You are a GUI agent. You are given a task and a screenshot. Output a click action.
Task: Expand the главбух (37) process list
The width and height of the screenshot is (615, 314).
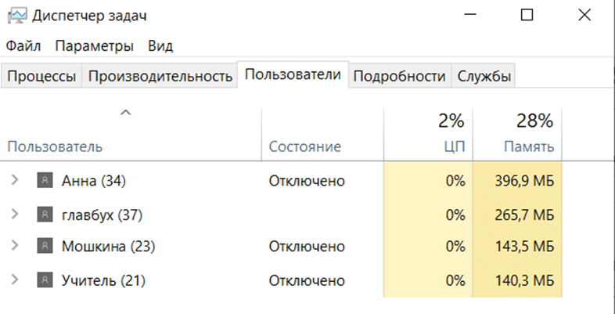tap(14, 214)
